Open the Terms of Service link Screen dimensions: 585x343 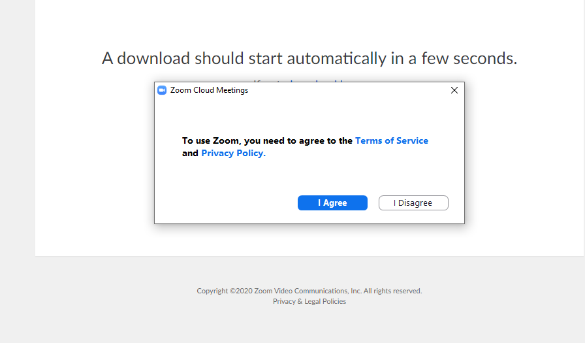coord(391,140)
